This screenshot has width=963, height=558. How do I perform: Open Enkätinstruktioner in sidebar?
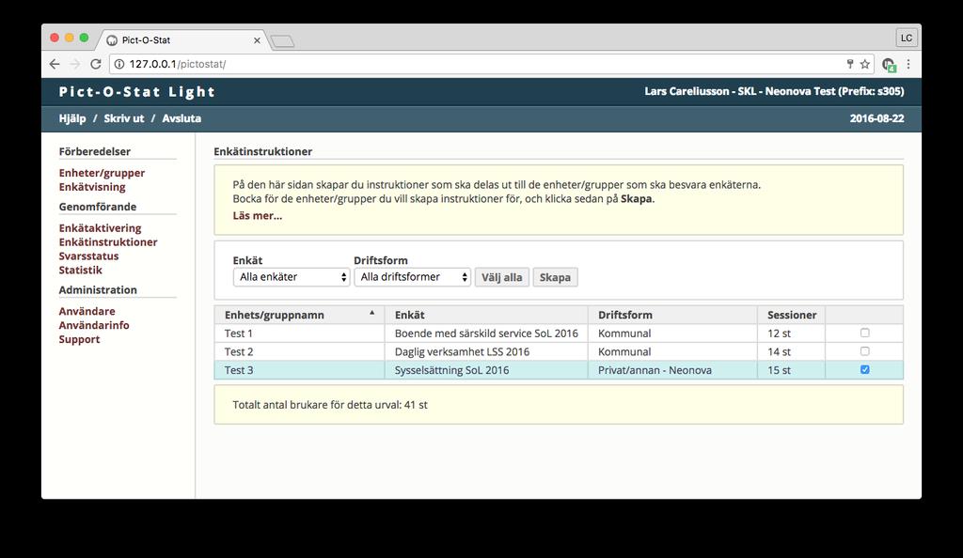tap(108, 242)
